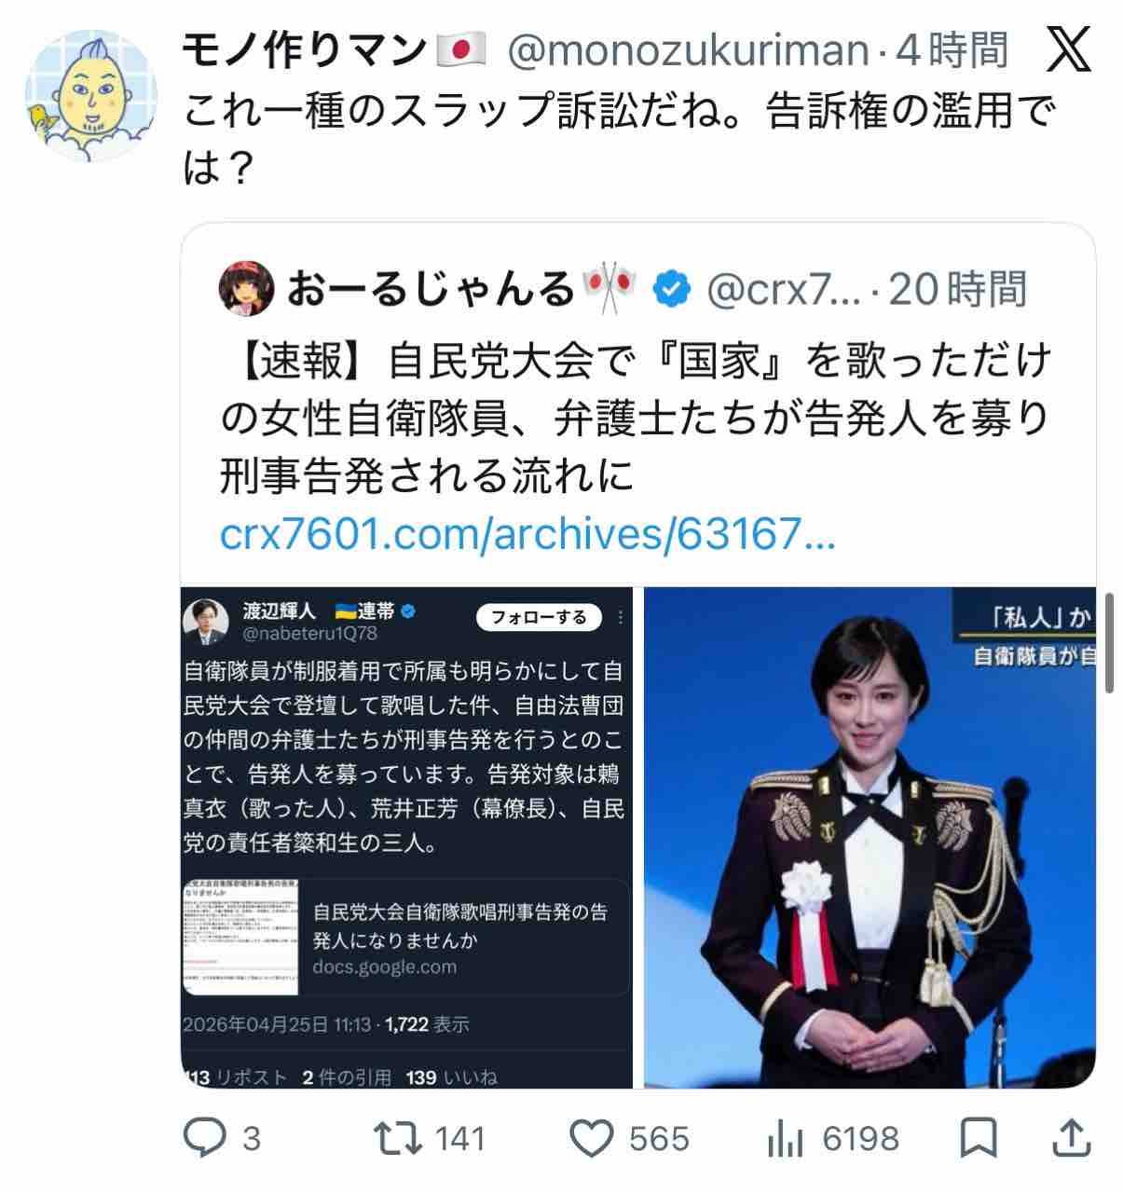
Task: Open docs.google.com link card in screenshot
Action: 407,939
